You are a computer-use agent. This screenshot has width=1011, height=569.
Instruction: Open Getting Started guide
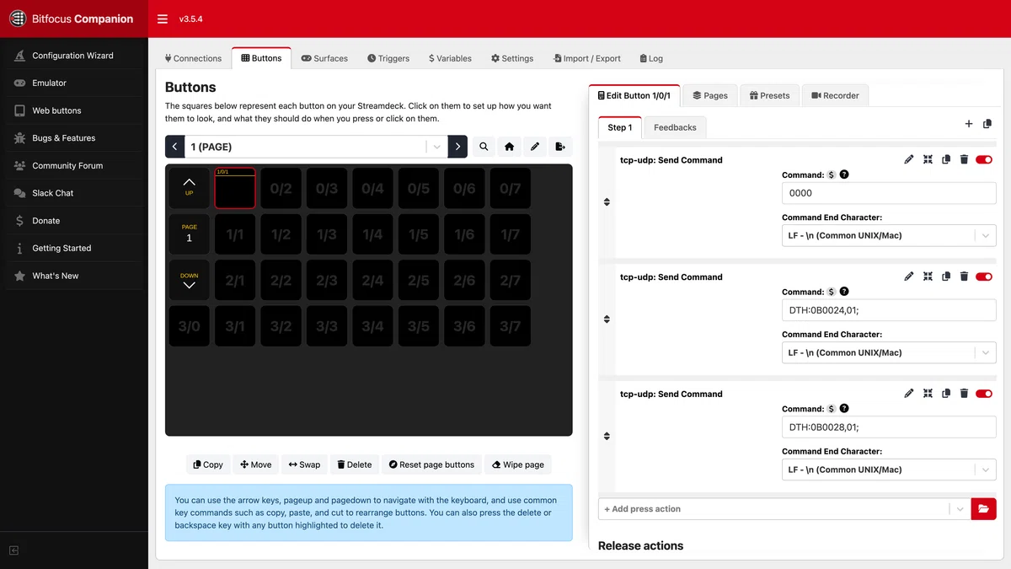[74, 248]
